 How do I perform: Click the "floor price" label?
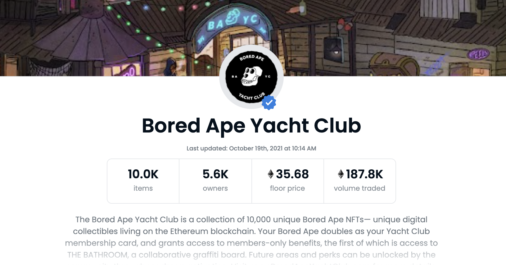(x=287, y=188)
